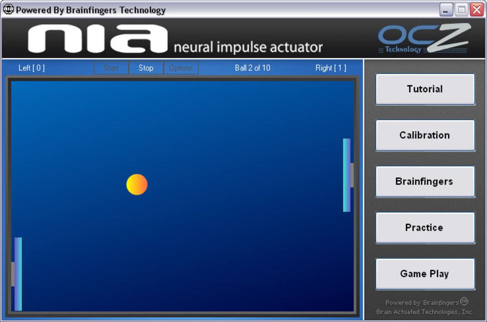
Task: Click the greyed-out Options button
Action: coord(181,68)
